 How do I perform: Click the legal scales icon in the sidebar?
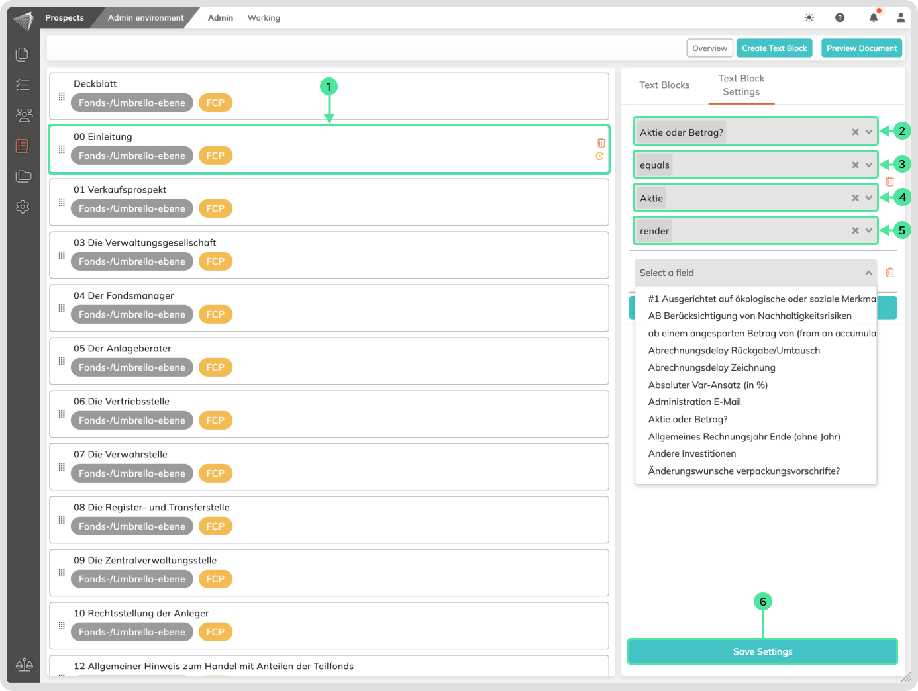pos(24,665)
